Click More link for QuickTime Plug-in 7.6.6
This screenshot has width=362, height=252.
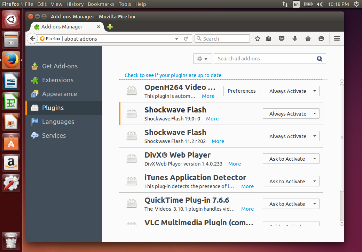(247, 209)
